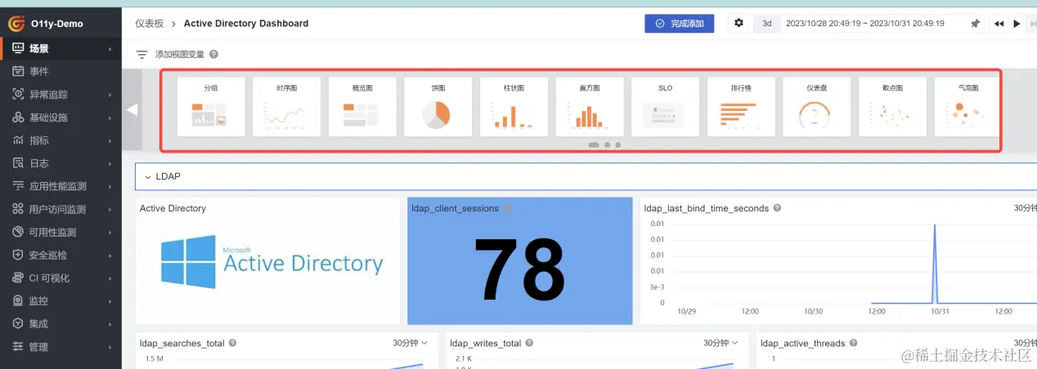Collapse chart panel with left arrow

tap(132, 109)
